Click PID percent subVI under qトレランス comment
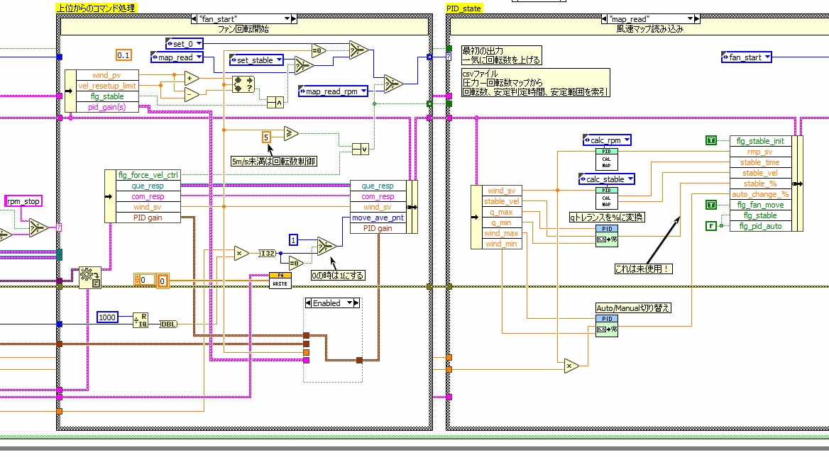 [606, 235]
